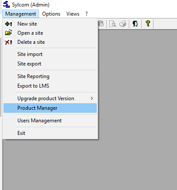The image size is (177, 190).
Task: Select Export to LMS option
Action: [x=50, y=86]
